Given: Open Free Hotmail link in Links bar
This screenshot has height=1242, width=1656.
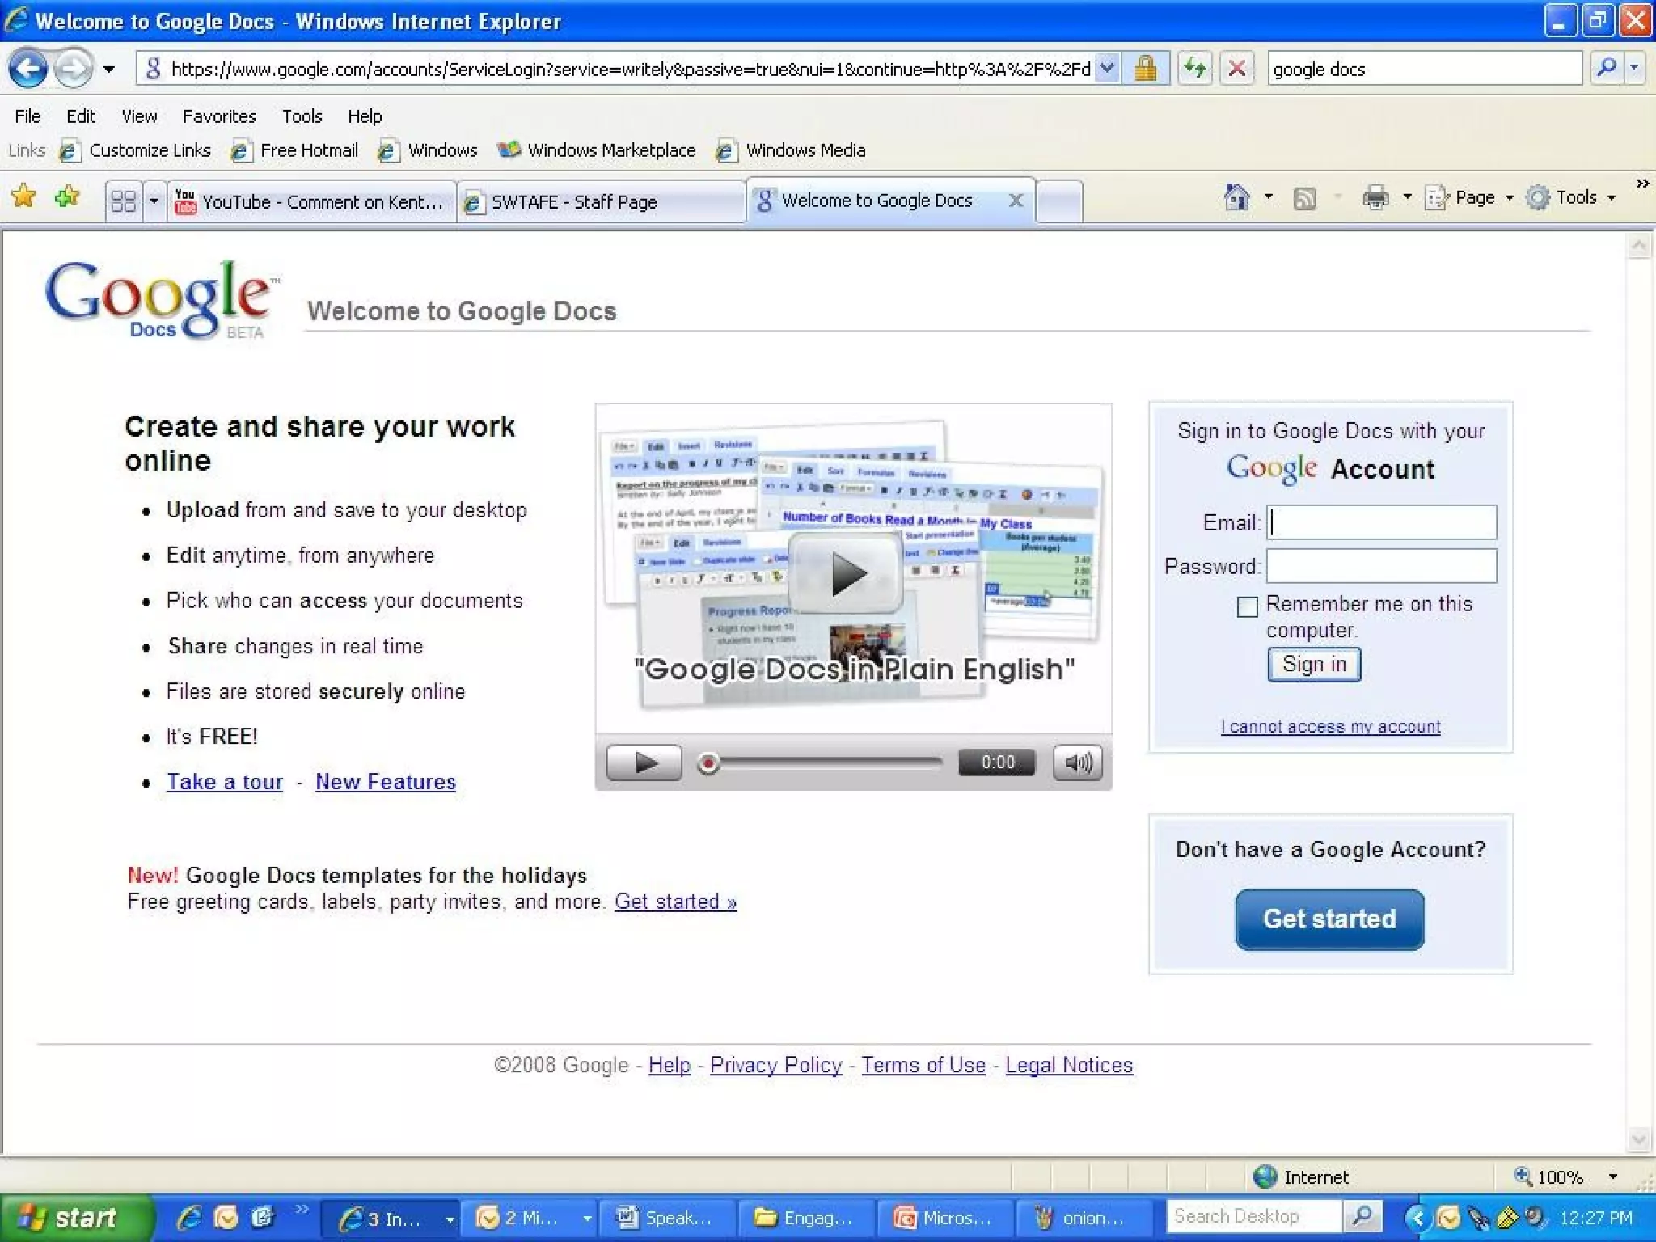Looking at the screenshot, I should pyautogui.click(x=294, y=150).
